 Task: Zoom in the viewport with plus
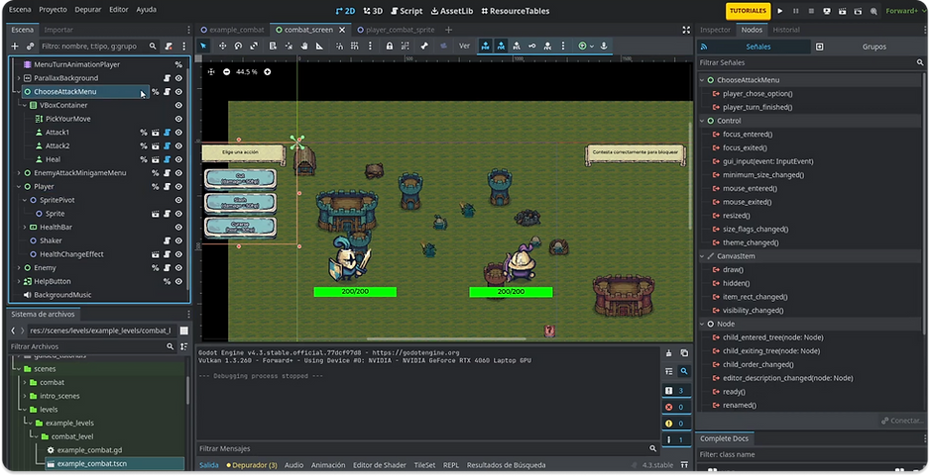[x=268, y=71]
